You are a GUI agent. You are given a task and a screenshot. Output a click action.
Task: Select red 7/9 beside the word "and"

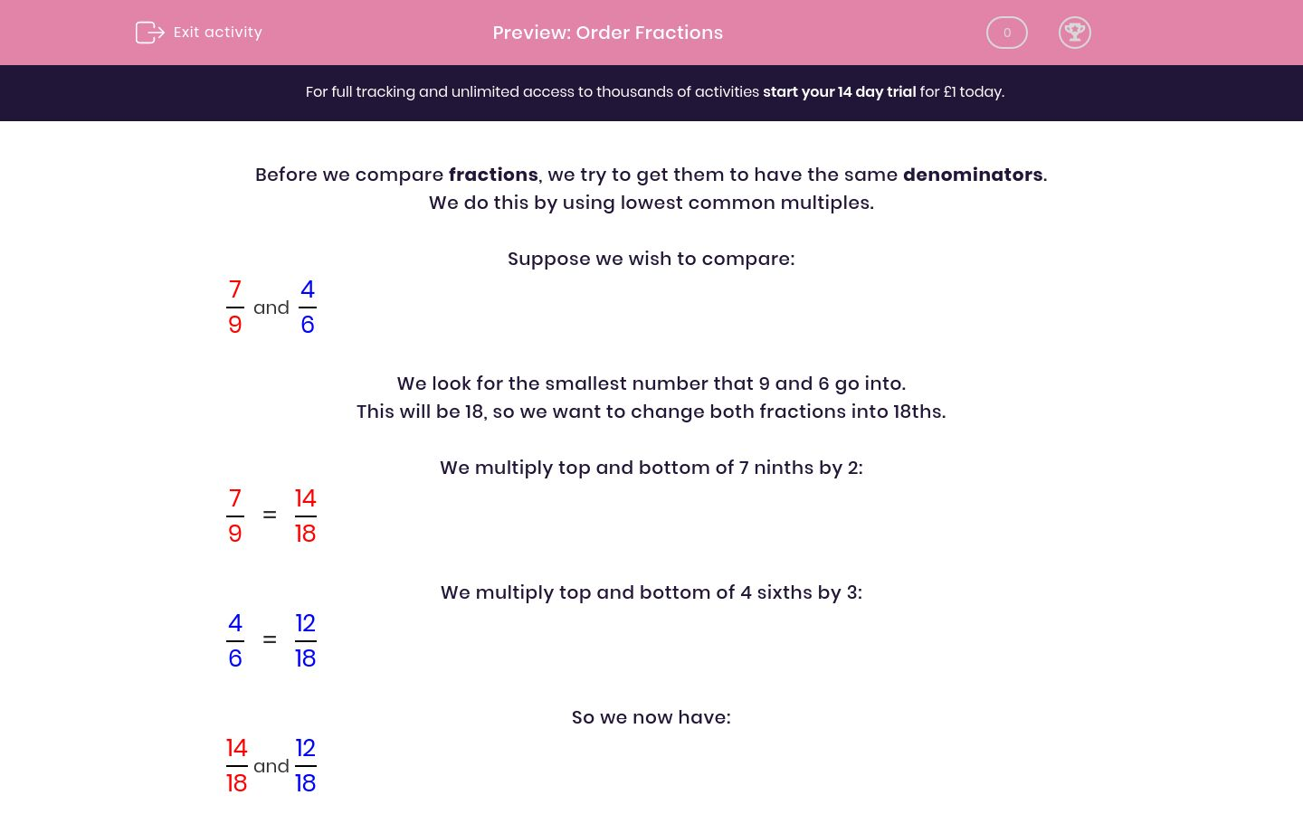tap(235, 308)
